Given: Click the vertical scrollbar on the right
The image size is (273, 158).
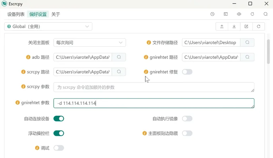Looking at the screenshot, I should 268,50.
